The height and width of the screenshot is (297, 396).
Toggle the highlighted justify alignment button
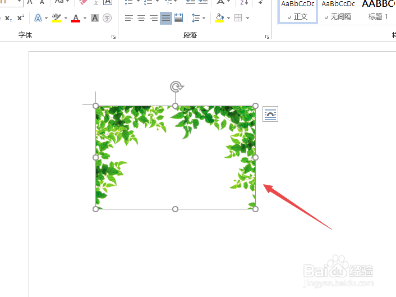(x=166, y=18)
